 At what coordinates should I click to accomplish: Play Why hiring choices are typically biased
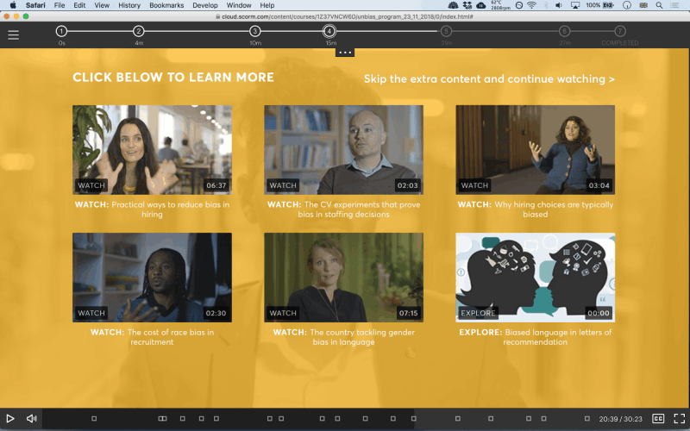(x=535, y=150)
